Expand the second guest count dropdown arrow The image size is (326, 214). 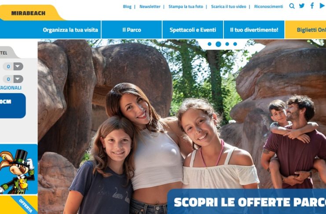18,79
